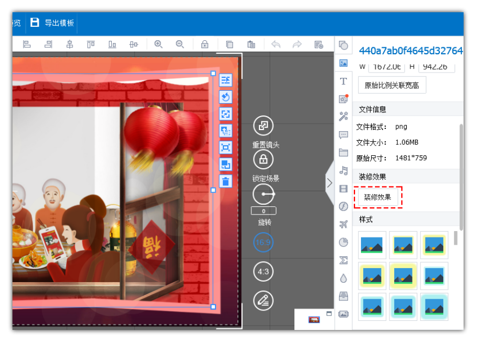Insert a speech bubble from sidebar
The width and height of the screenshot is (477, 345).
point(343,135)
